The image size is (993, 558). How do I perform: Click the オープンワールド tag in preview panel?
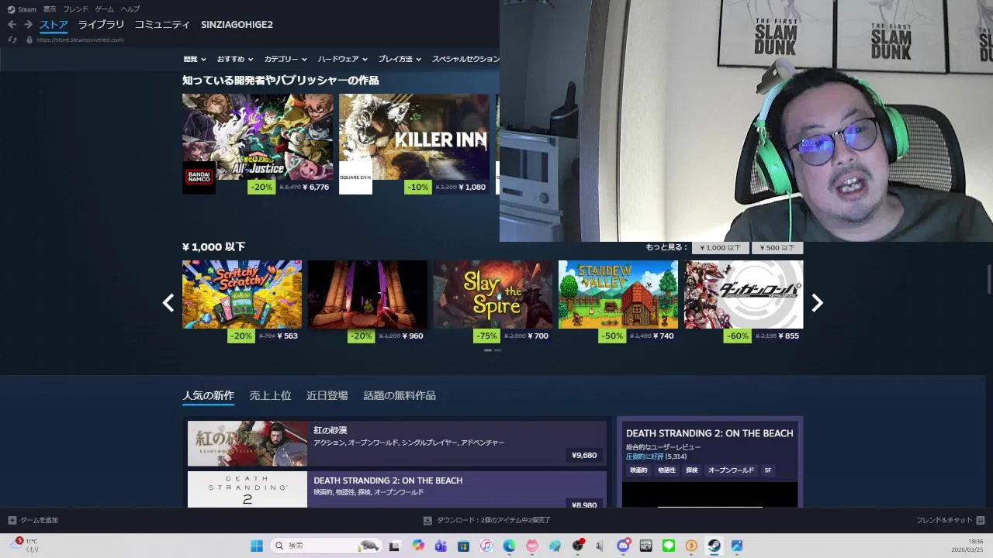pos(731,470)
